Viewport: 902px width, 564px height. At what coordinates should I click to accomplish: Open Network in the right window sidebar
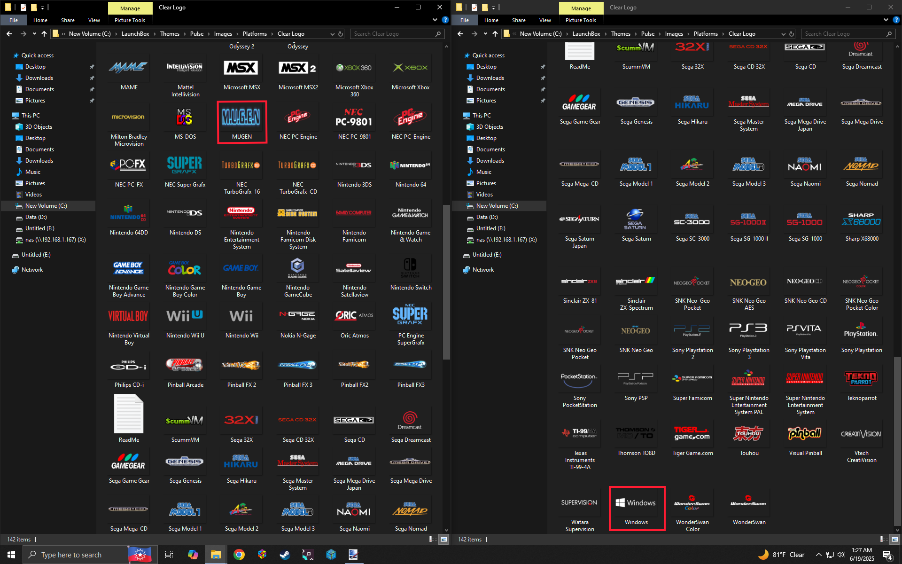[483, 270]
